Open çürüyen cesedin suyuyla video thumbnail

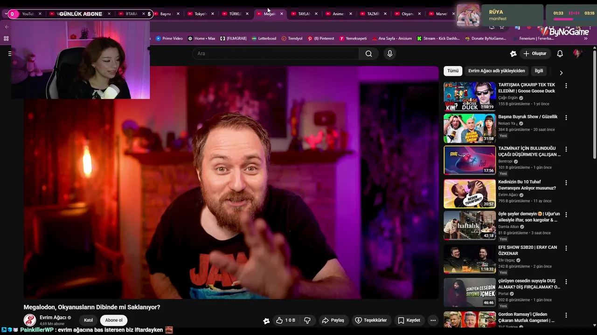[x=470, y=292]
